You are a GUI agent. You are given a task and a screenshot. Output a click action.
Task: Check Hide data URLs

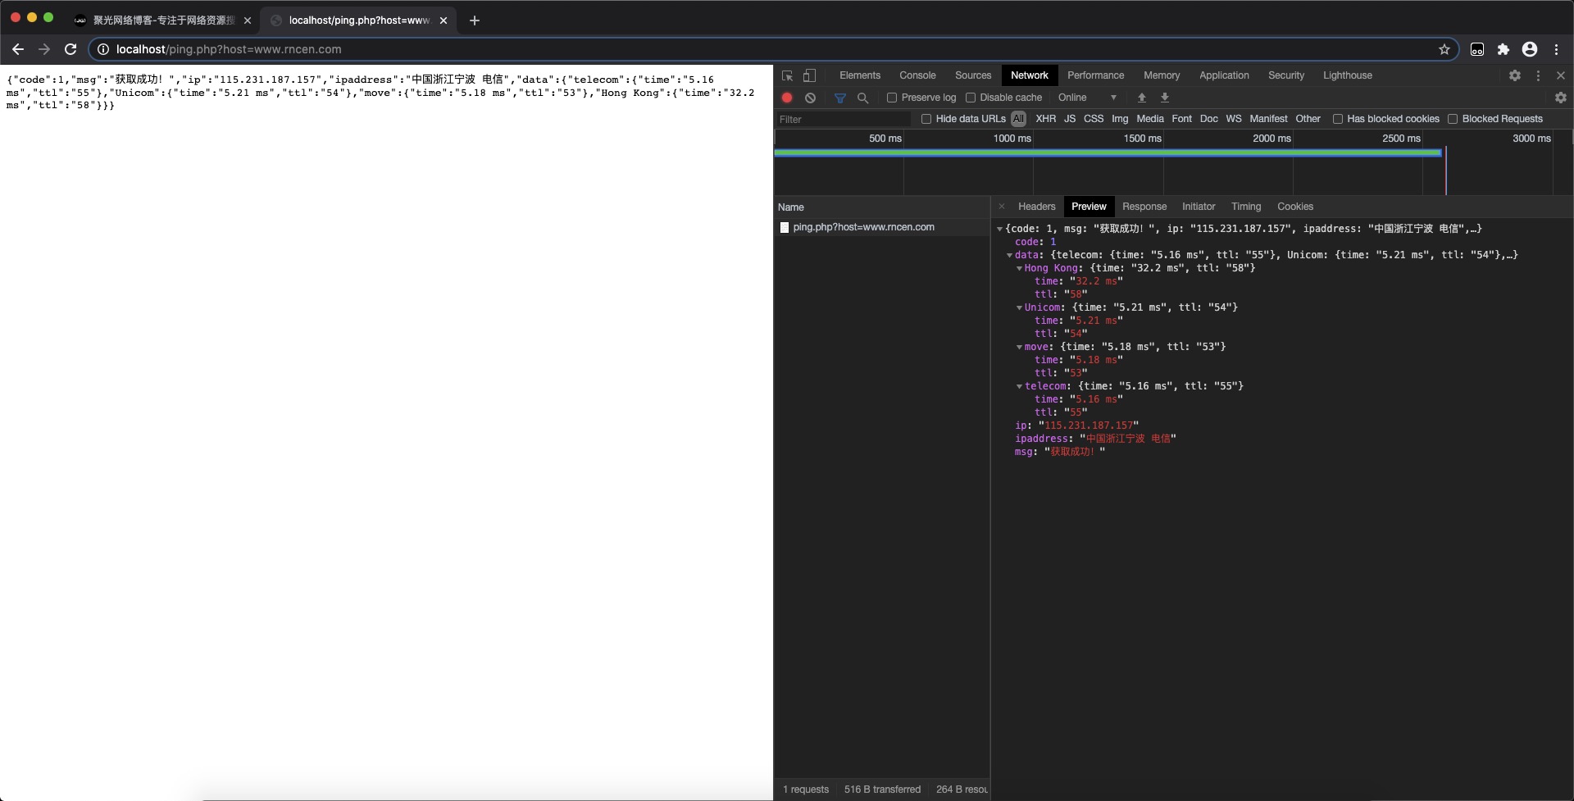pos(926,119)
